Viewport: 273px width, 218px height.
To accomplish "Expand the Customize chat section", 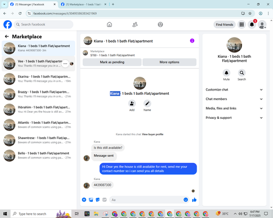I will pyautogui.click(x=234, y=89).
